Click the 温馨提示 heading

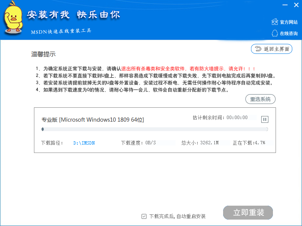click(x=43, y=54)
